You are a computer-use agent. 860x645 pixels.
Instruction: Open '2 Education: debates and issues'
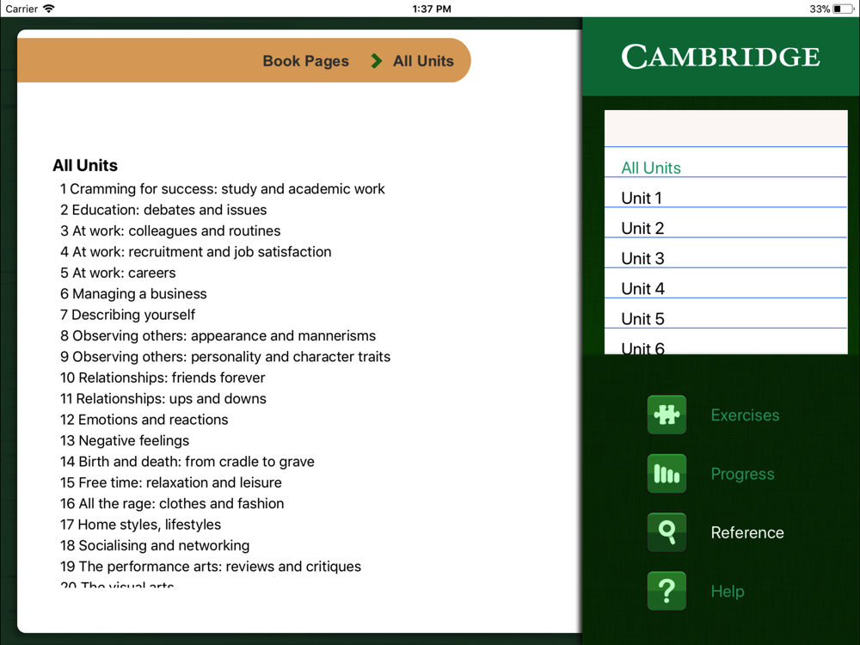click(163, 210)
